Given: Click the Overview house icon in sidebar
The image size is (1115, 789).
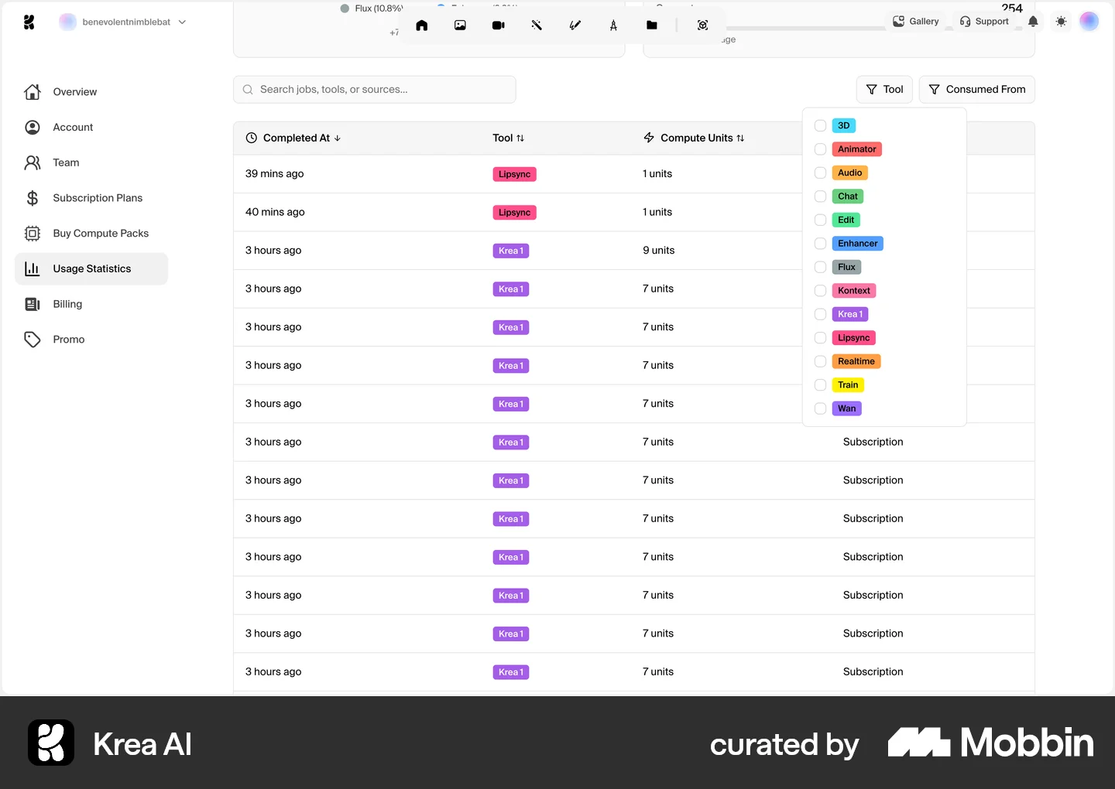Looking at the screenshot, I should 33,92.
